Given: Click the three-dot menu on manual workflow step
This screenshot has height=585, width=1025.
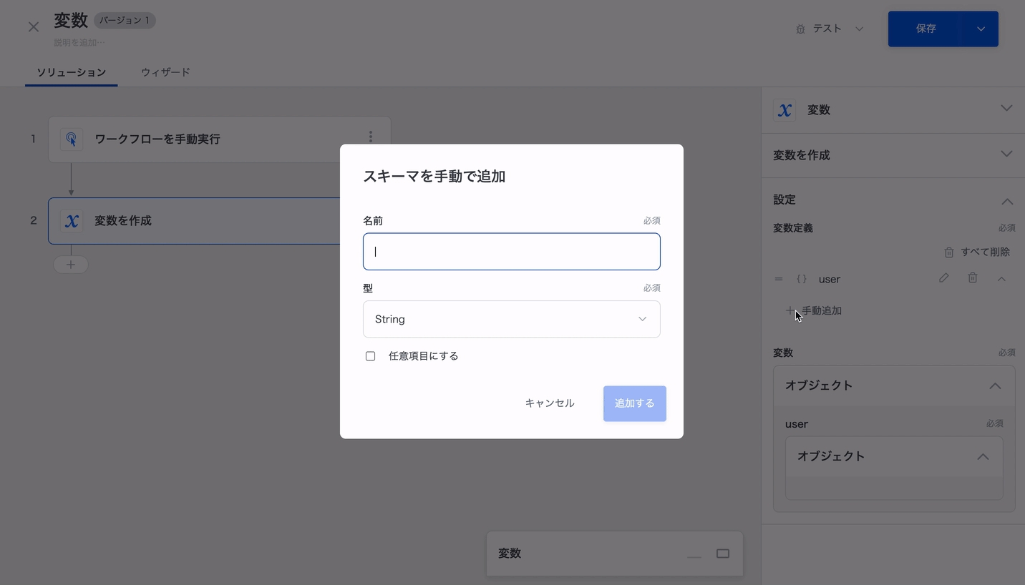Looking at the screenshot, I should point(370,137).
